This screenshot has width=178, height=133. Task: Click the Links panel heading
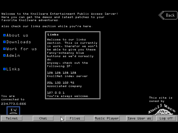[x=53, y=35]
